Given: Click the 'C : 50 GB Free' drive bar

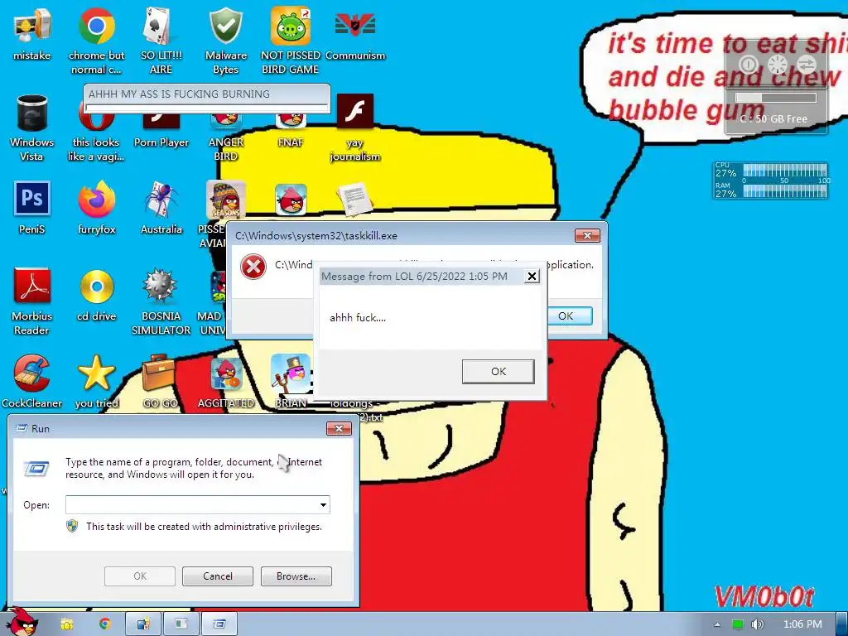Looking at the screenshot, I should [775, 98].
